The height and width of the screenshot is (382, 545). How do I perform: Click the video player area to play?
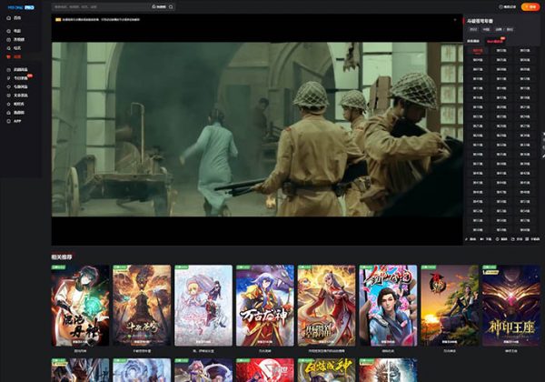click(257, 130)
